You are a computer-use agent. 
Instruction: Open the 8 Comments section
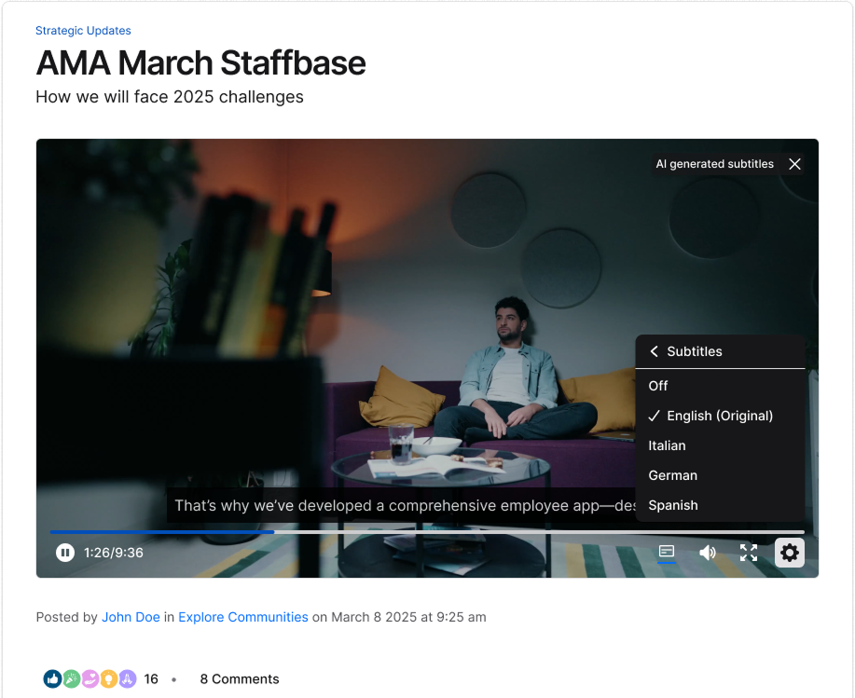point(240,679)
